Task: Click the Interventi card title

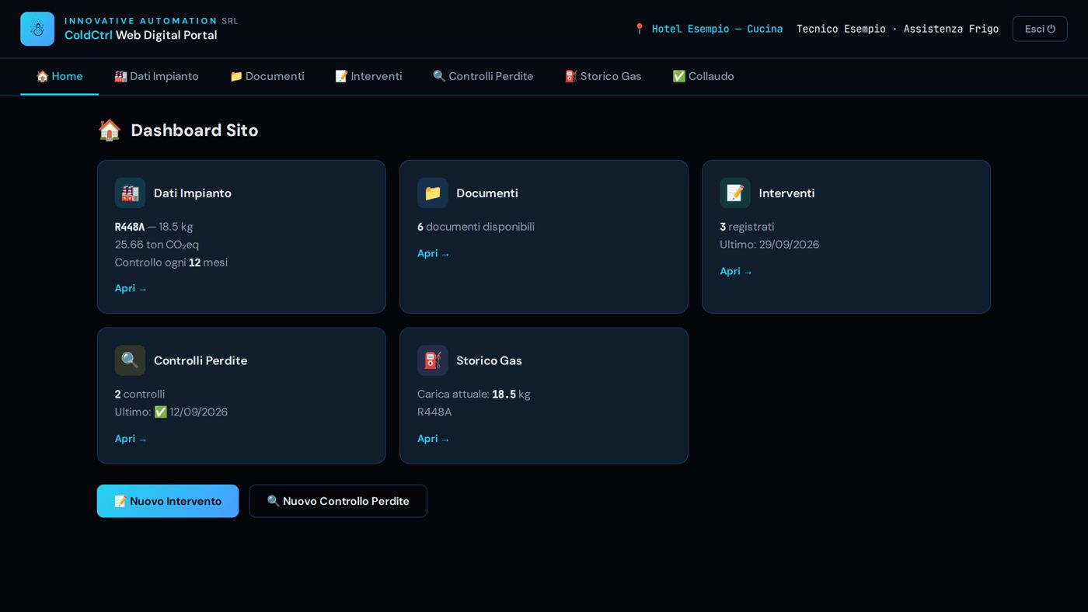Action: [786, 193]
